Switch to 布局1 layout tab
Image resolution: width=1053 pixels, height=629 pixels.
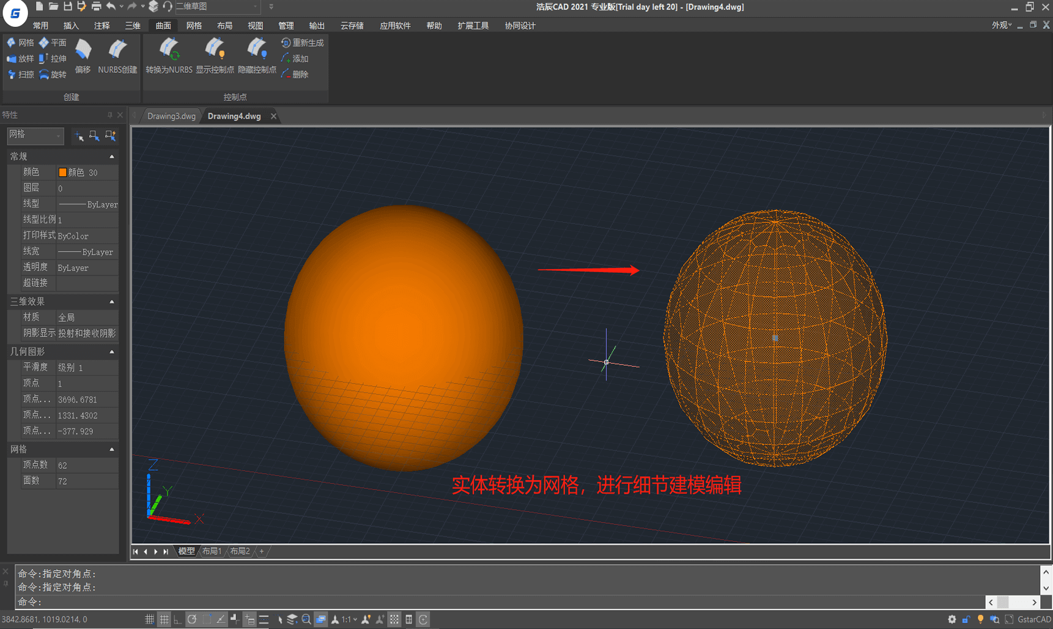(x=212, y=551)
